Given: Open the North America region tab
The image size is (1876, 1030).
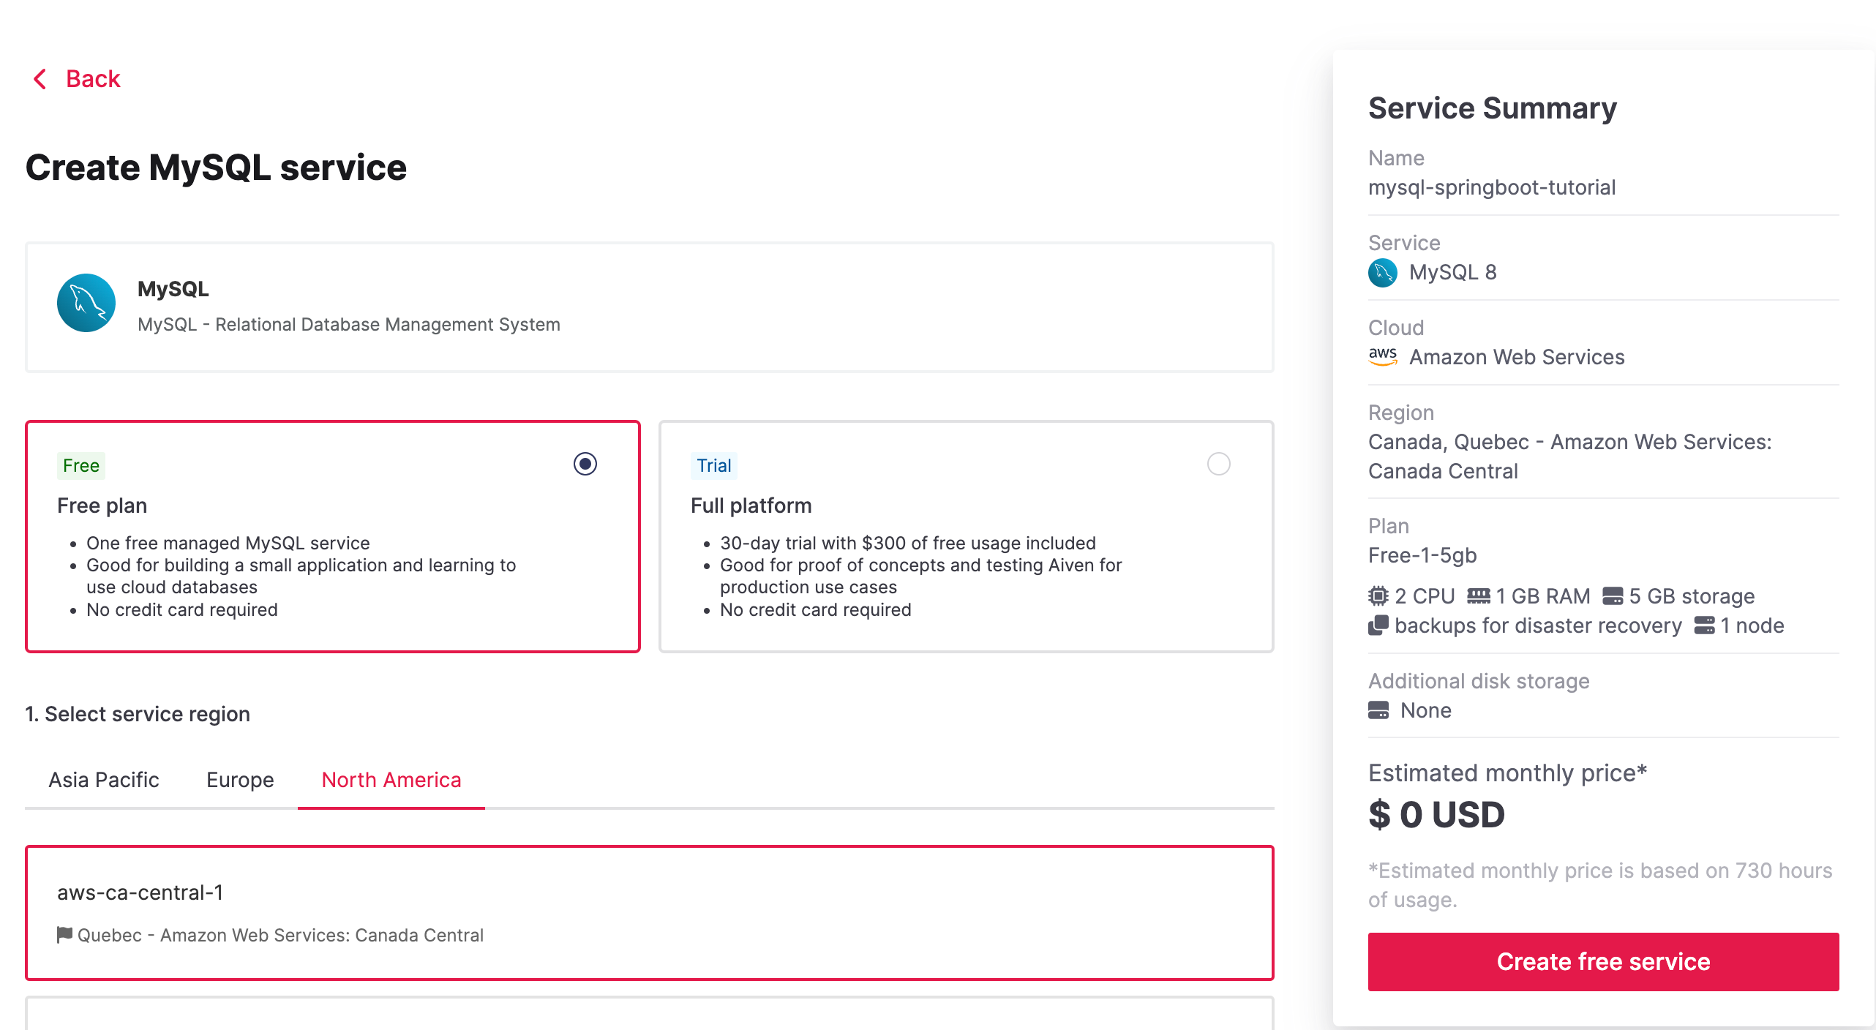Looking at the screenshot, I should [x=391, y=780].
